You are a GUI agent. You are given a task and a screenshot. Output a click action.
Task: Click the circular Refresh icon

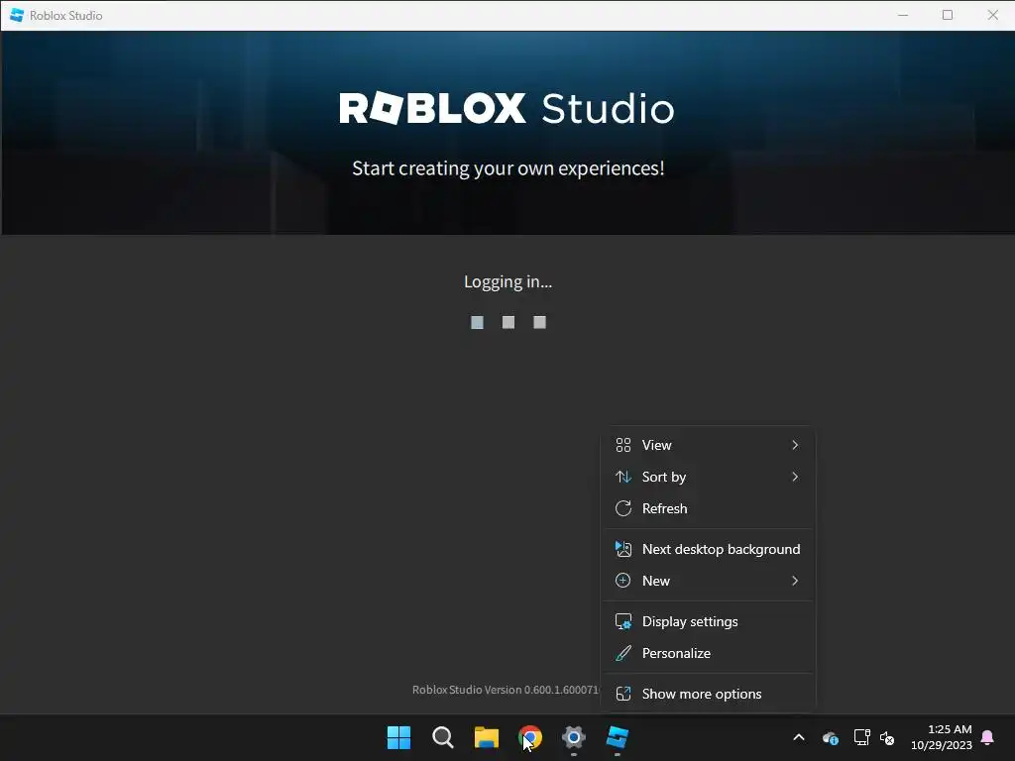[622, 508]
